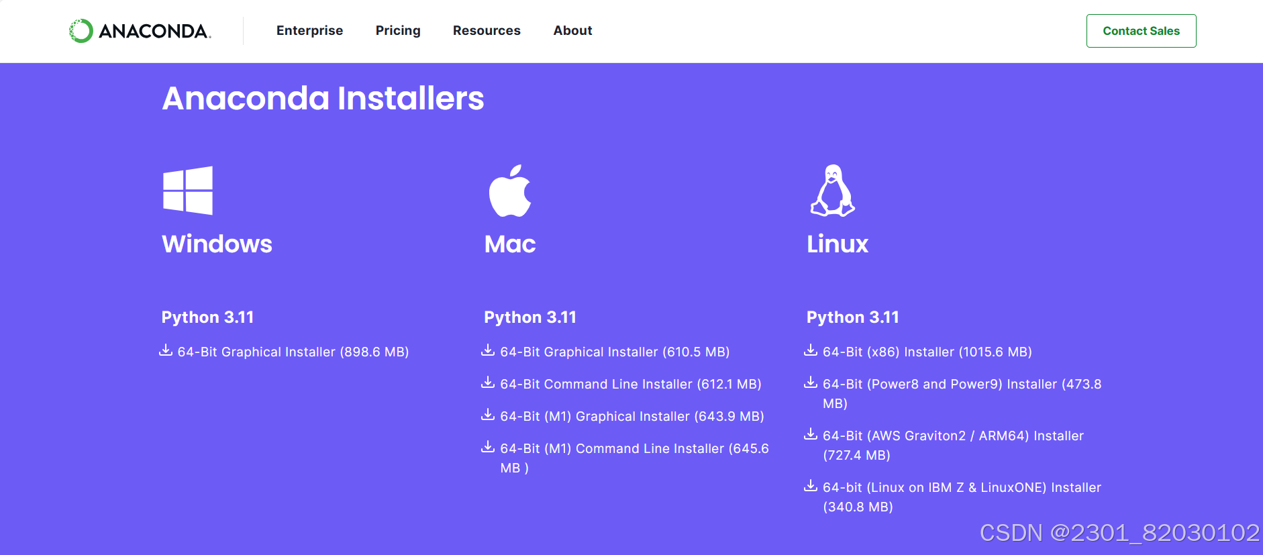Click download icon beside Power8 and Power9 Installer
Image resolution: width=1263 pixels, height=555 pixels.
click(811, 383)
